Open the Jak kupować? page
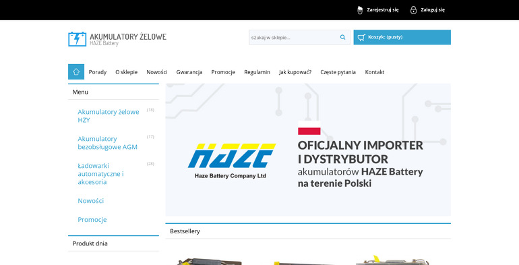This screenshot has height=265, width=519. 295,72
